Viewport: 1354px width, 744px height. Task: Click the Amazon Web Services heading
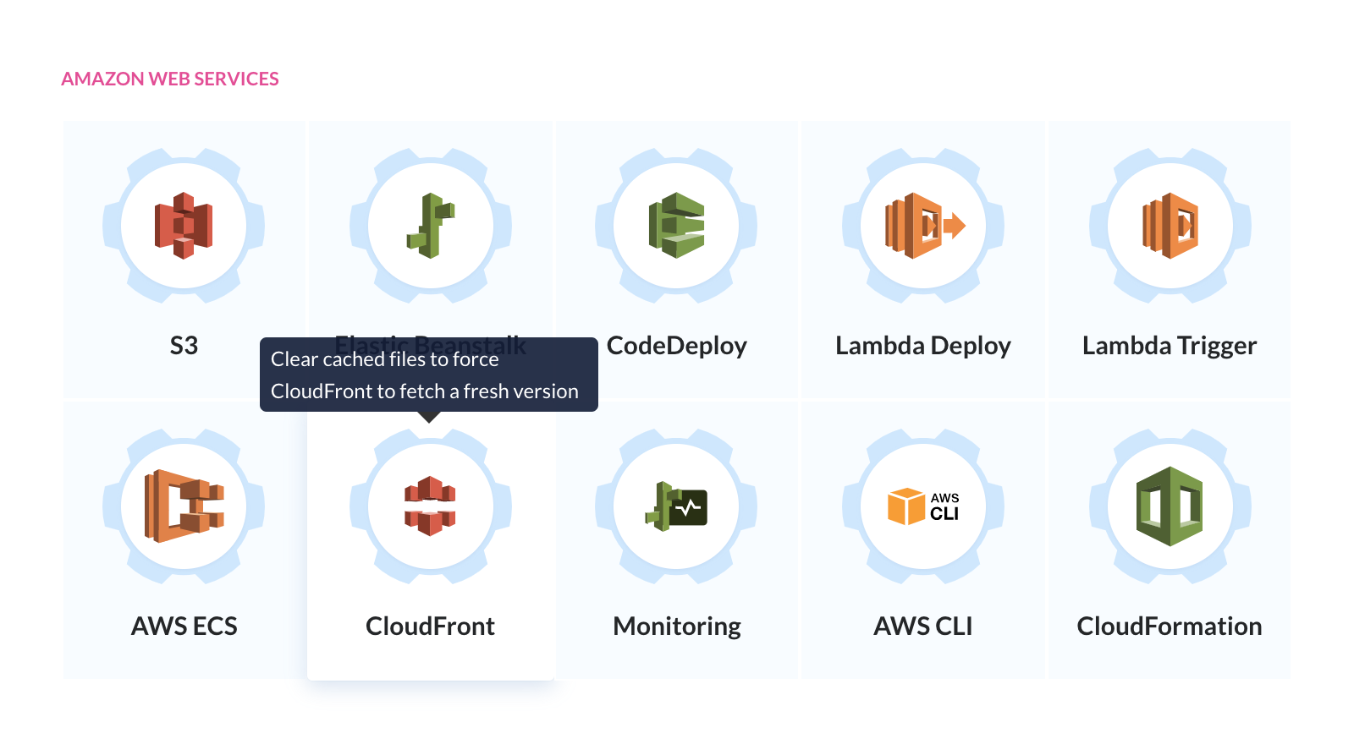click(x=170, y=79)
